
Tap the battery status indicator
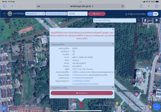coord(157,2)
